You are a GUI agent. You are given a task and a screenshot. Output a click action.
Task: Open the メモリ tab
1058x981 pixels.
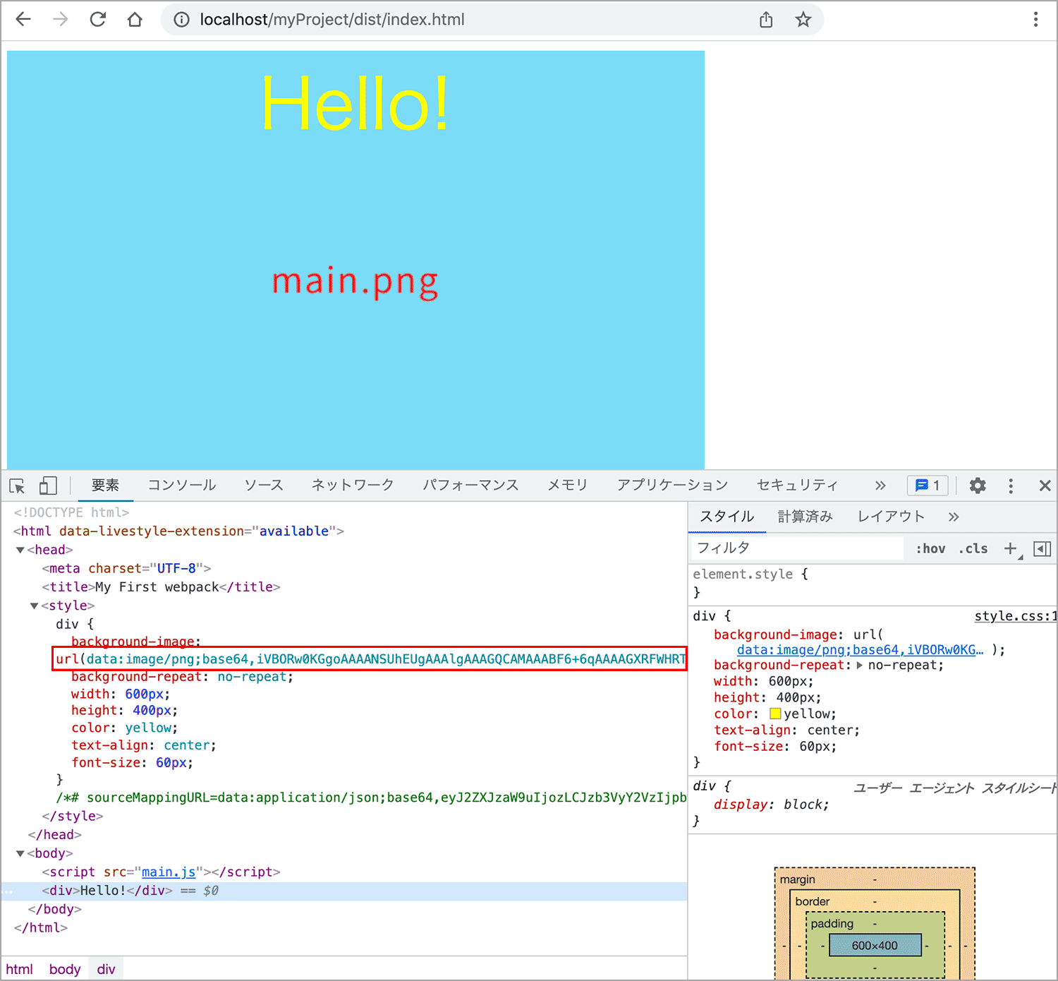pos(568,486)
